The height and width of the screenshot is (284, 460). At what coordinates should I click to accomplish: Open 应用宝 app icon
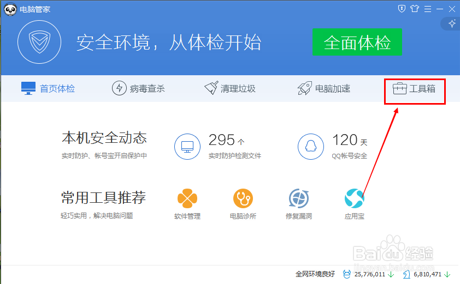point(355,198)
